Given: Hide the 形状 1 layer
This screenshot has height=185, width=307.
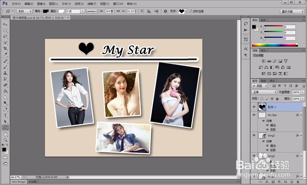Looking at the screenshot, I should 254,107.
